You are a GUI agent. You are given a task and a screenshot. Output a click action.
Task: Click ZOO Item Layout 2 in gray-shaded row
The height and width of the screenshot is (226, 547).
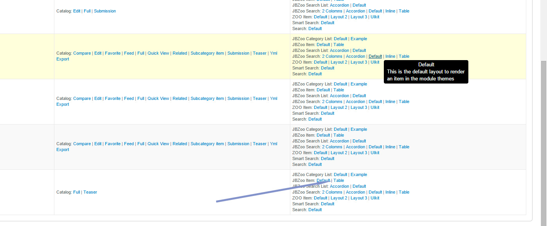339,153
